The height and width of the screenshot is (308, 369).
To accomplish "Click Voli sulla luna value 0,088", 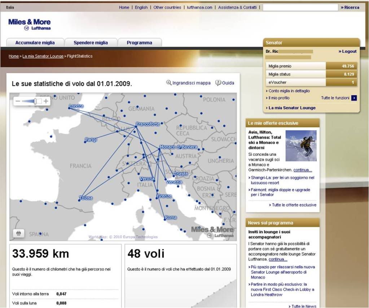I will [x=61, y=303].
